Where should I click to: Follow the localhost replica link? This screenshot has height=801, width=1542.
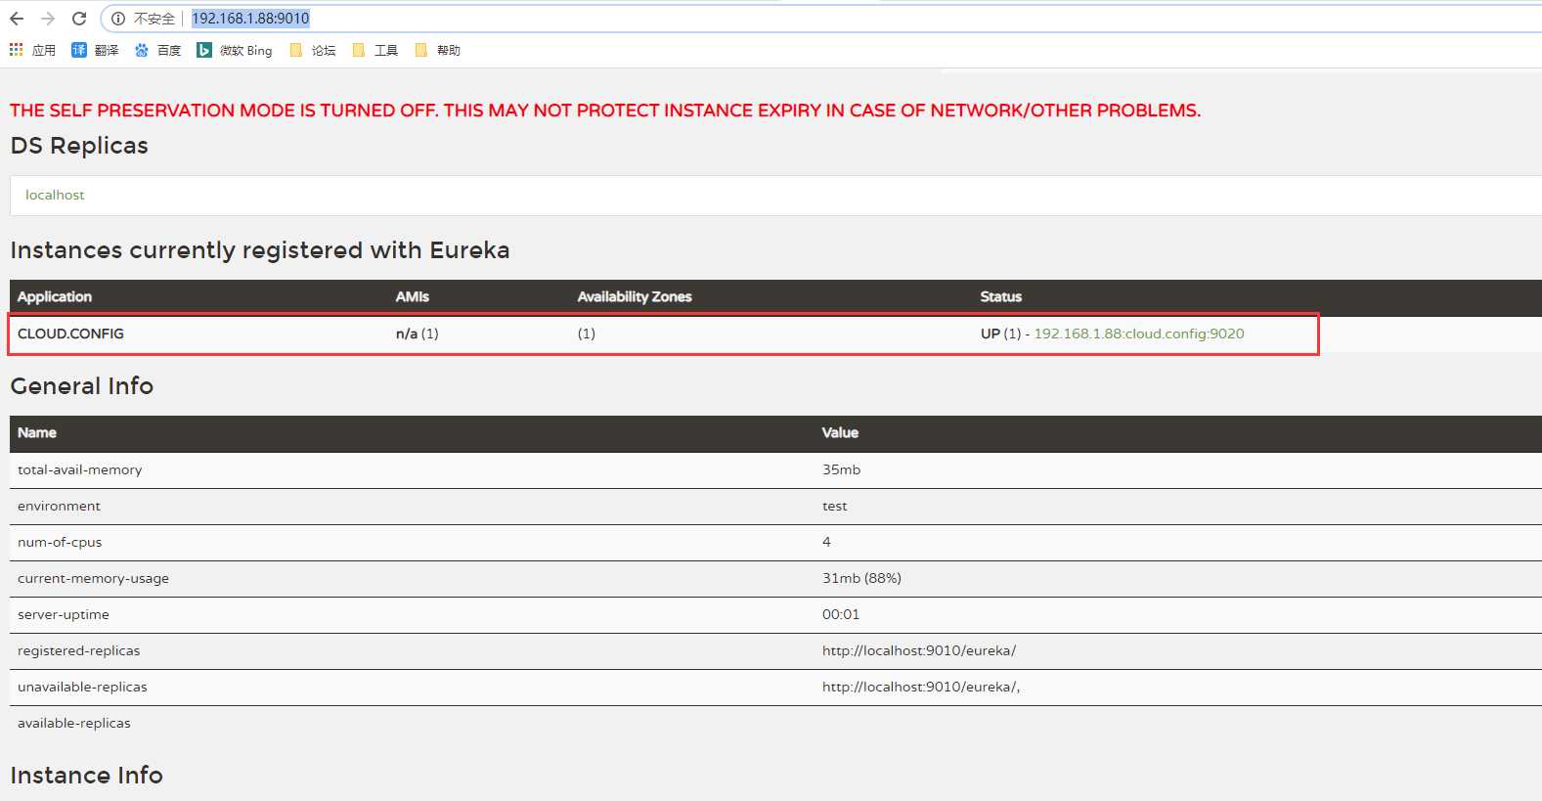55,195
